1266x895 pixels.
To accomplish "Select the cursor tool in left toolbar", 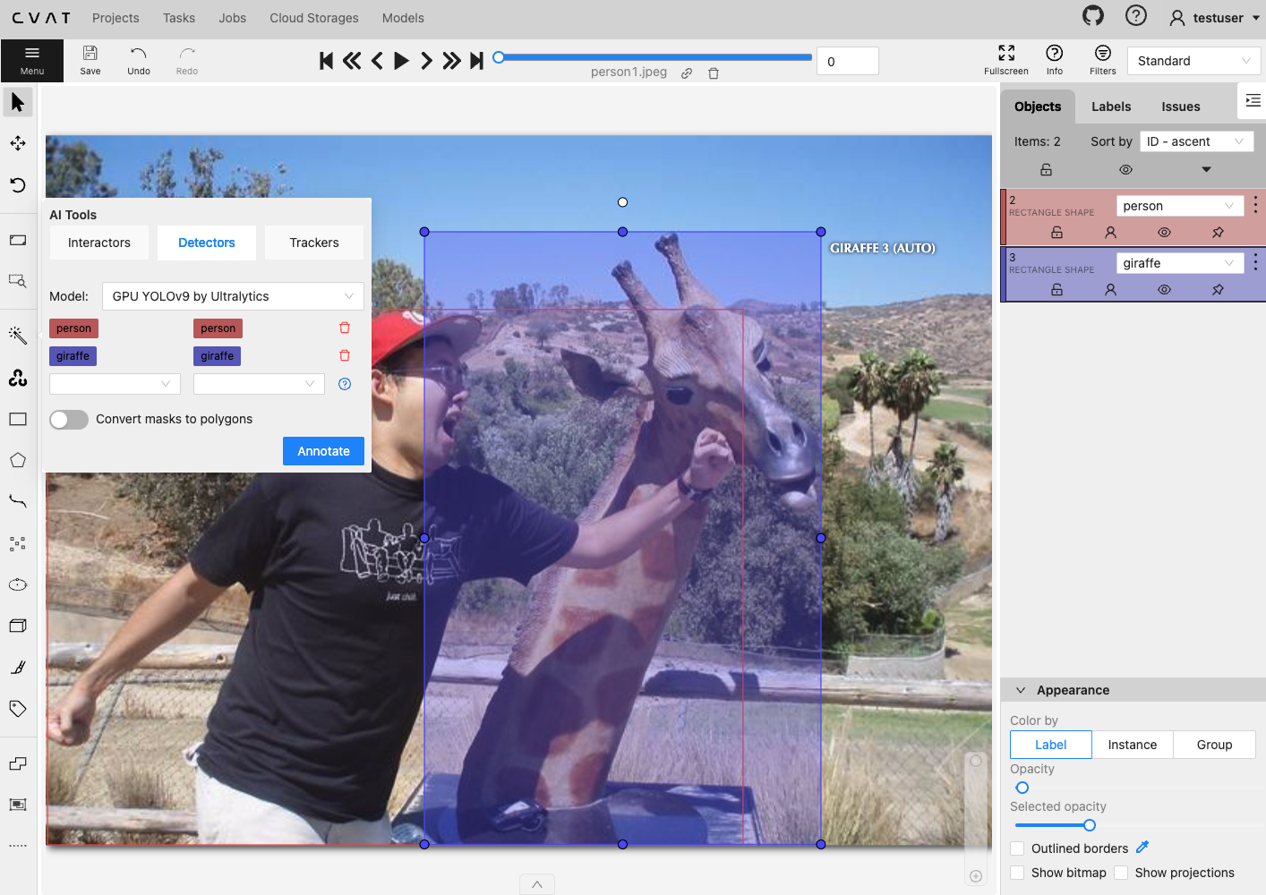I will [x=18, y=102].
